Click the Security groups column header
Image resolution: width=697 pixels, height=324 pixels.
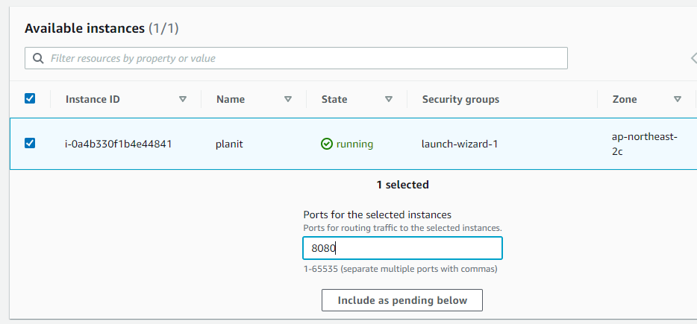pyautogui.click(x=460, y=99)
